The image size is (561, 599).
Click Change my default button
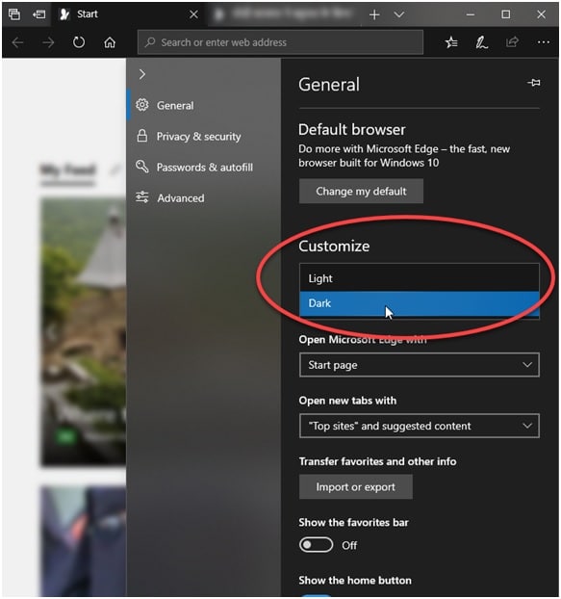tap(361, 191)
